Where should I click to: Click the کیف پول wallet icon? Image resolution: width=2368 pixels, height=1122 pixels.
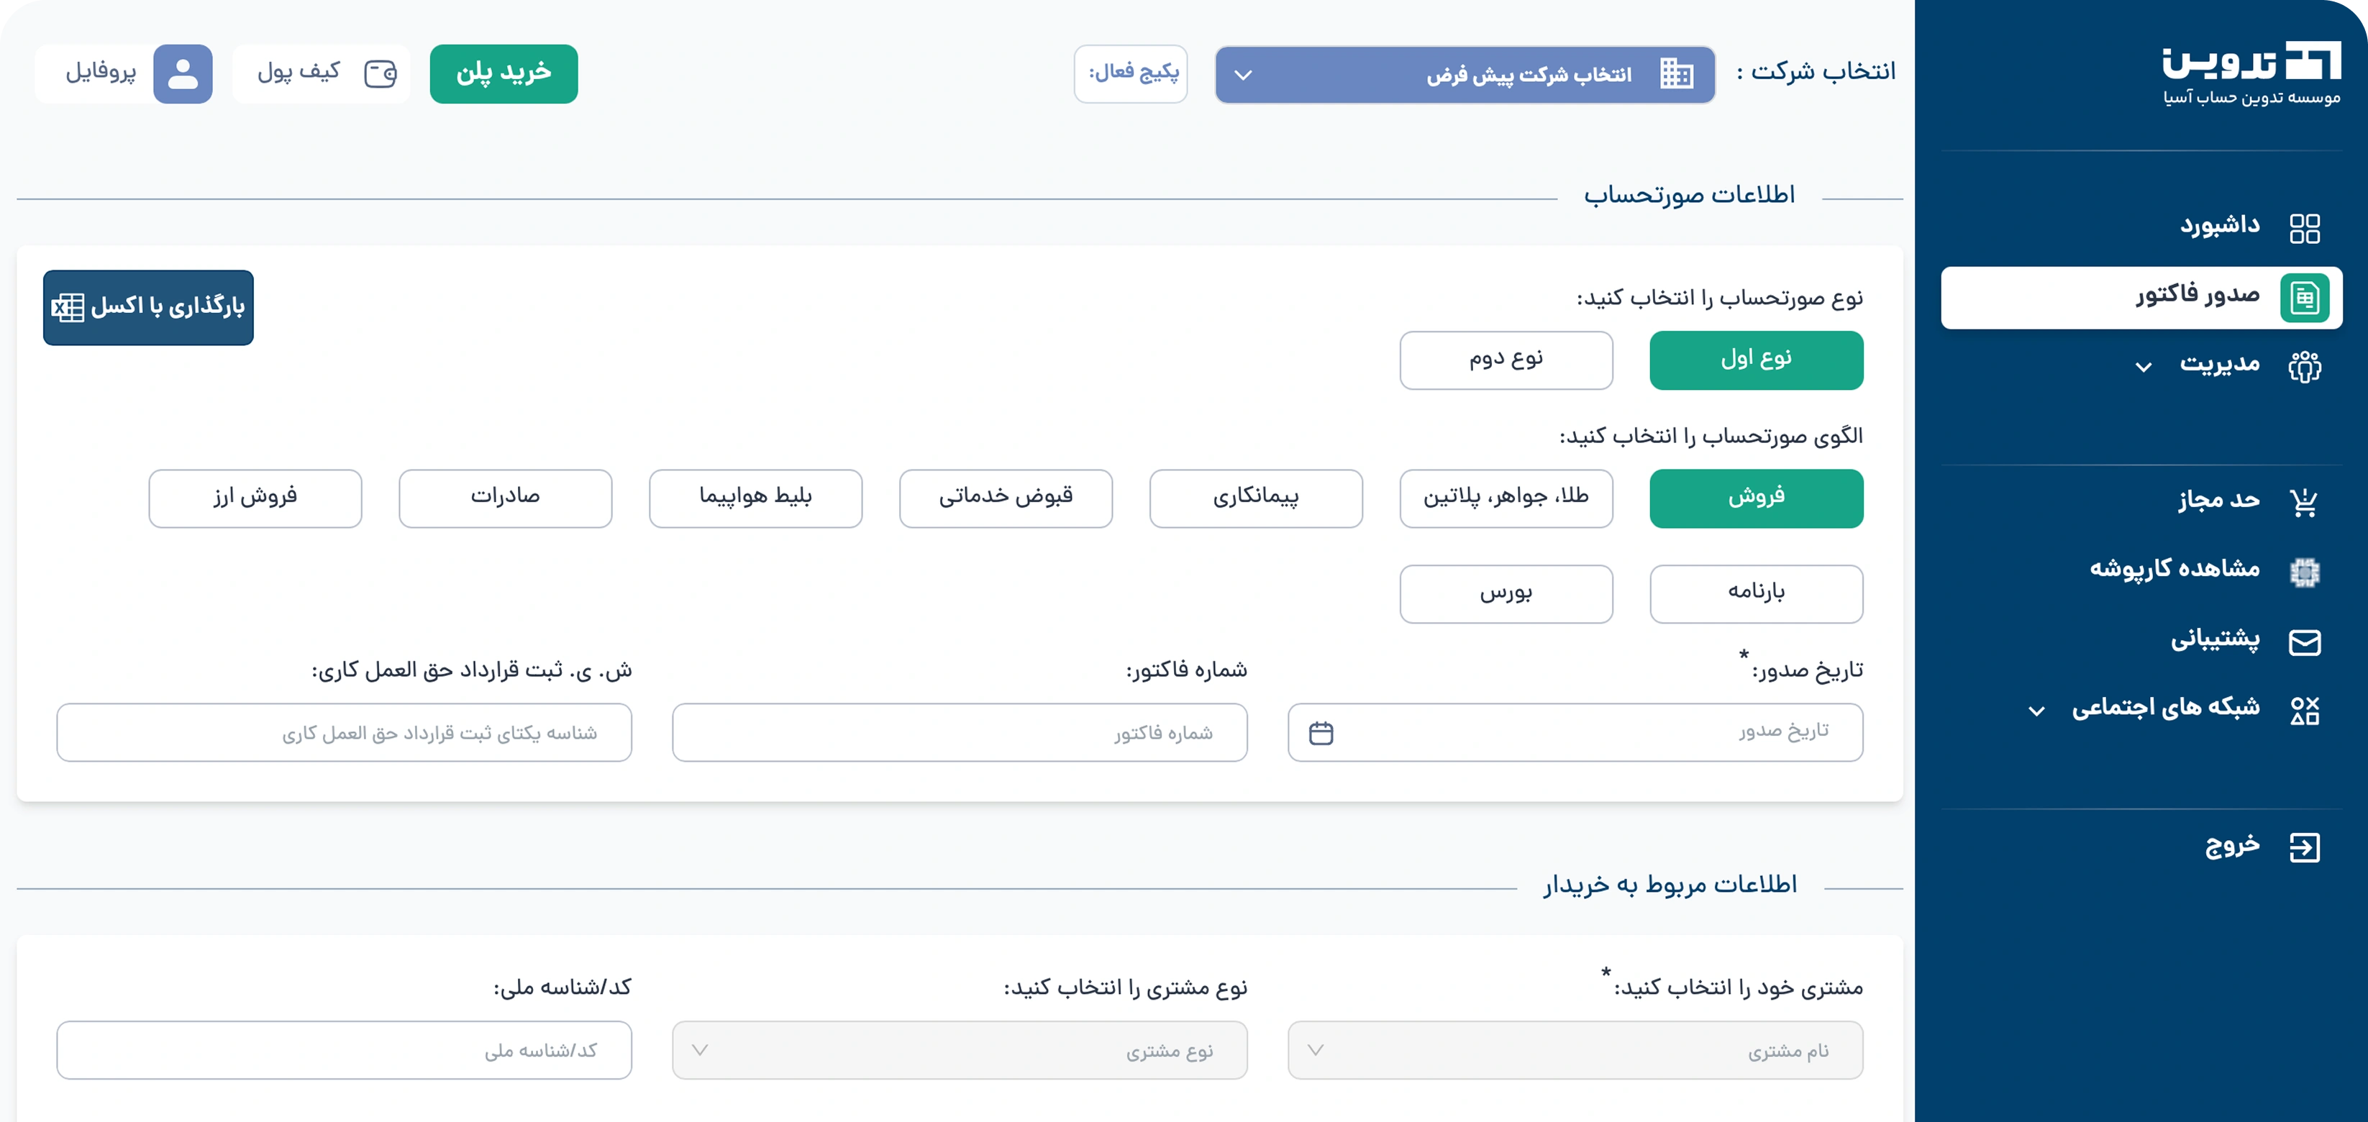(381, 73)
